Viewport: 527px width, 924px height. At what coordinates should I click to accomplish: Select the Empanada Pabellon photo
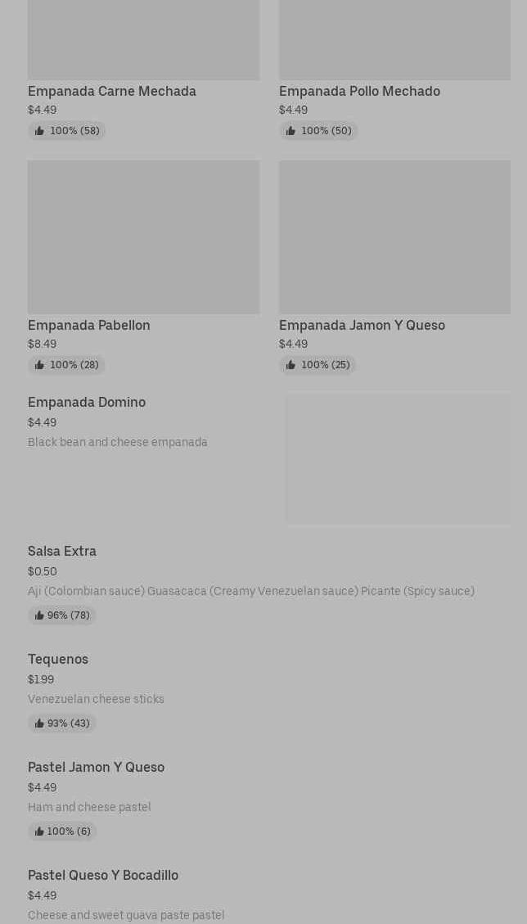click(143, 237)
